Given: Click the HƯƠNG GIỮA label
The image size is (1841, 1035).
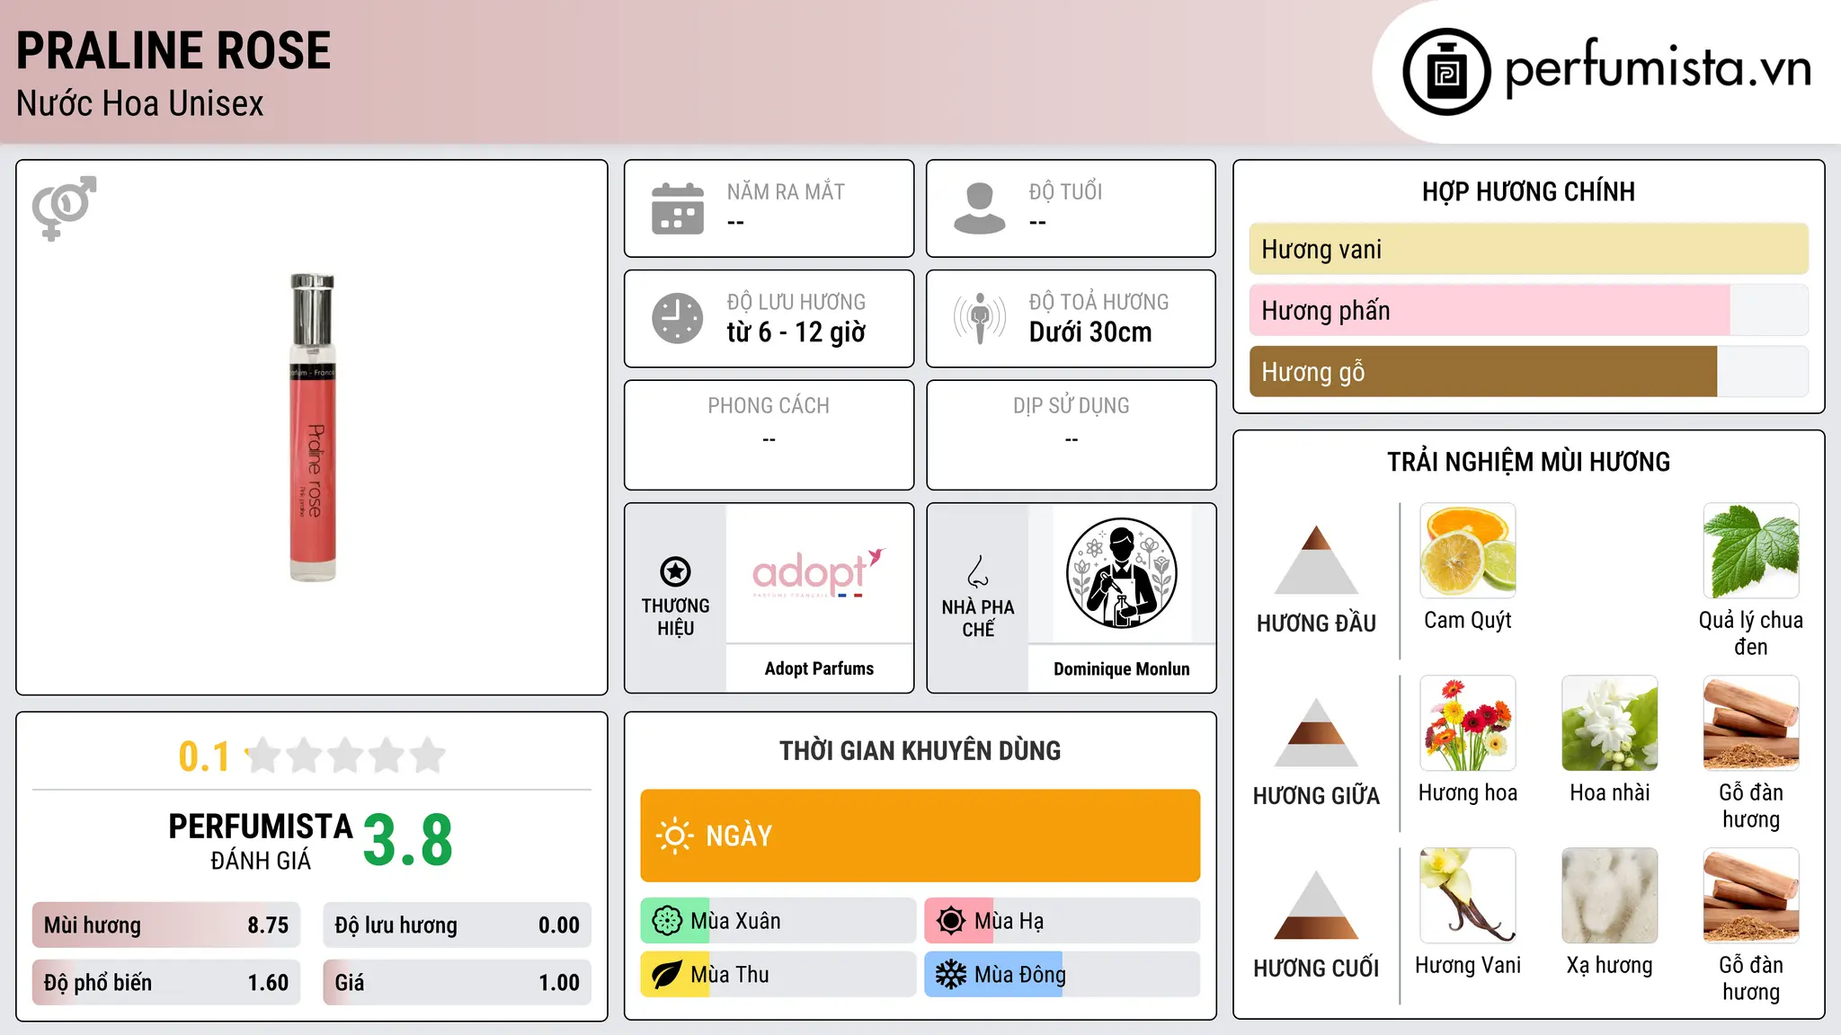Looking at the screenshot, I should pyautogui.click(x=1316, y=796).
